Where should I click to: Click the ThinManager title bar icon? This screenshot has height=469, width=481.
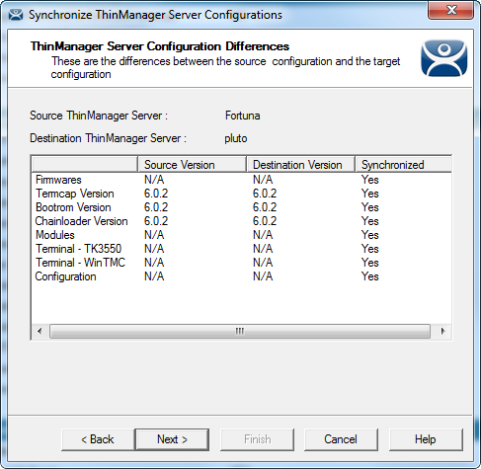pos(16,15)
